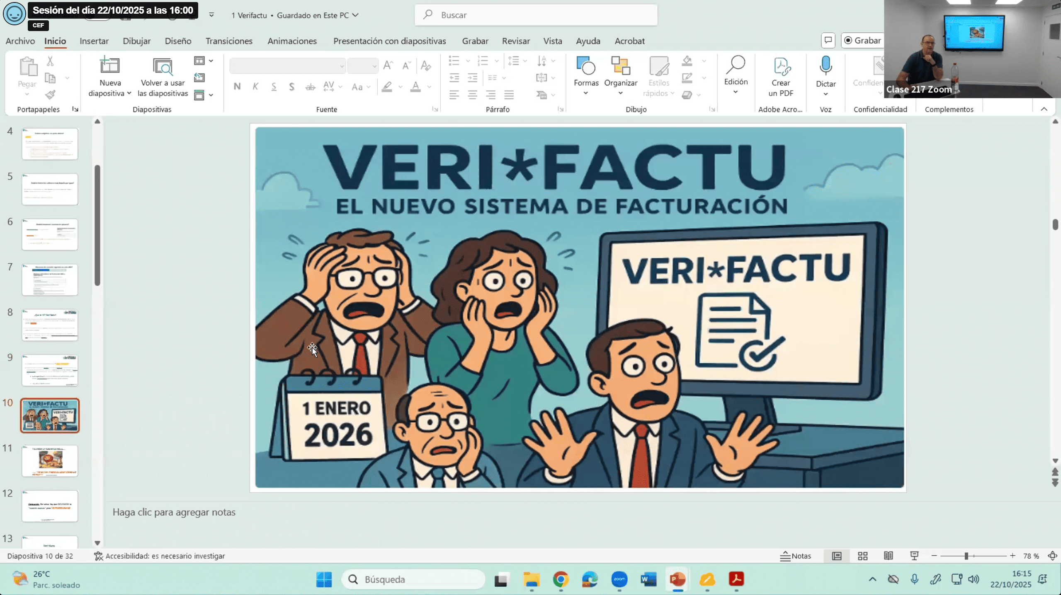Image resolution: width=1061 pixels, height=595 pixels.
Task: Toggle the Notas pane
Action: coord(795,556)
